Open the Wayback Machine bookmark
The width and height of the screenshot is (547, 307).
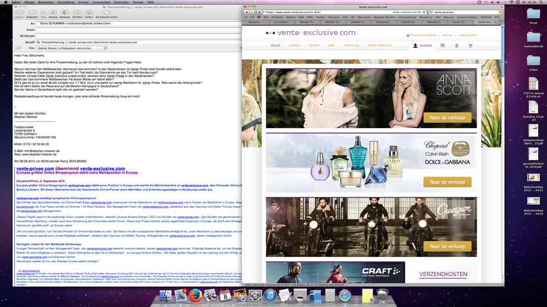(384, 17)
